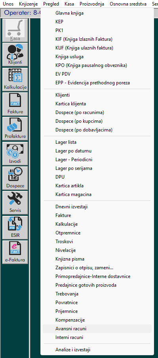Open KIF (Knjiga Izlaznih Faktura)
This screenshot has height=358, width=158.
(x=97, y=39)
